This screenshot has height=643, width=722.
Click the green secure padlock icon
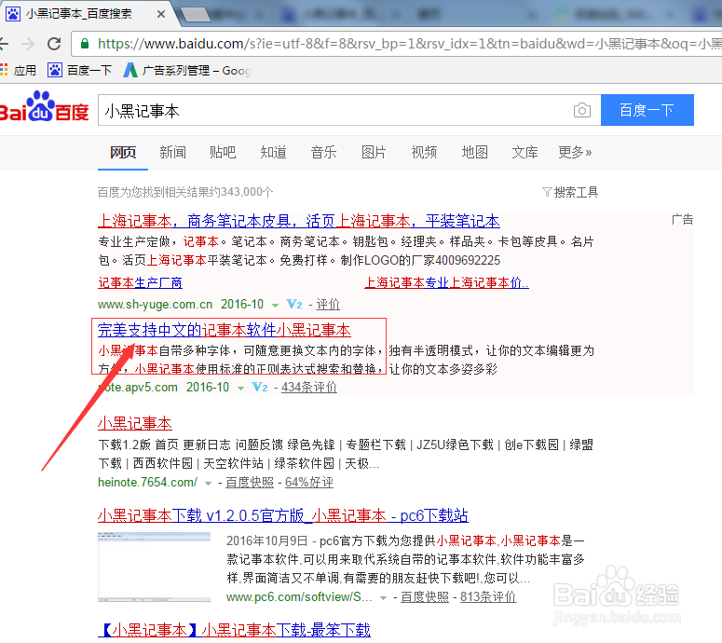pos(84,44)
